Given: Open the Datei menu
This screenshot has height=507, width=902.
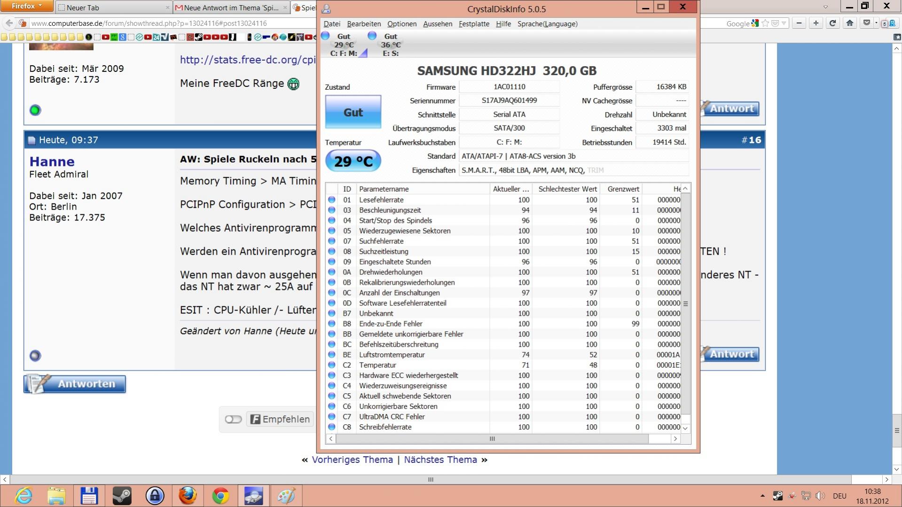Looking at the screenshot, I should (x=332, y=24).
